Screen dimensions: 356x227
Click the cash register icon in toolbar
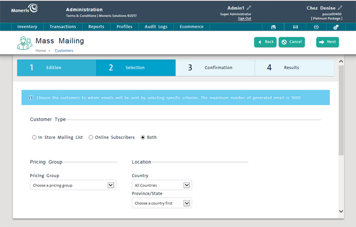[x=273, y=27]
